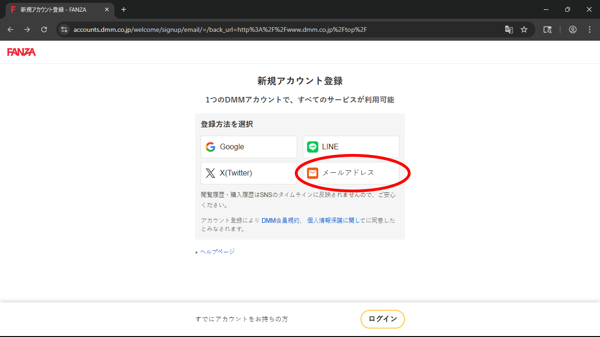Reload the current page
This screenshot has height=337, width=600.
pos(44,29)
